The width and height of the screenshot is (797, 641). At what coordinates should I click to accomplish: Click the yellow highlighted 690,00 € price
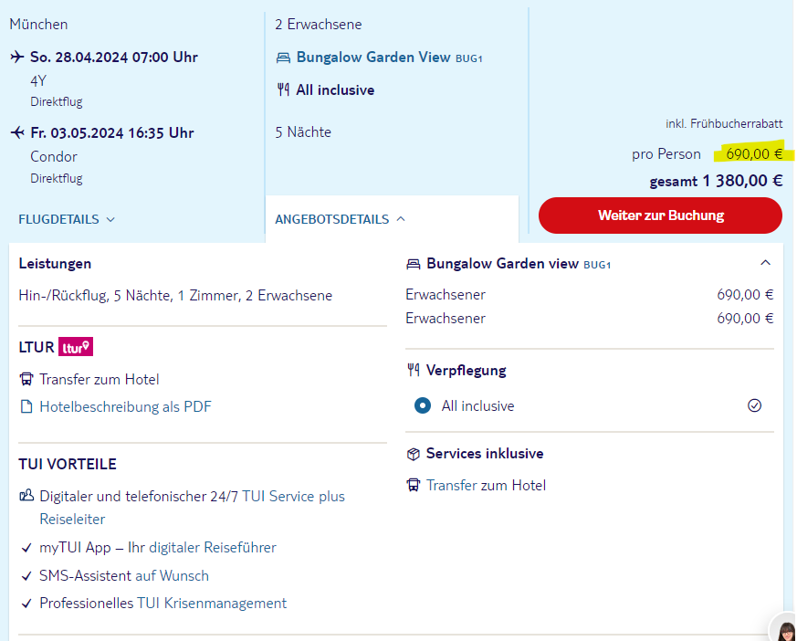(752, 153)
